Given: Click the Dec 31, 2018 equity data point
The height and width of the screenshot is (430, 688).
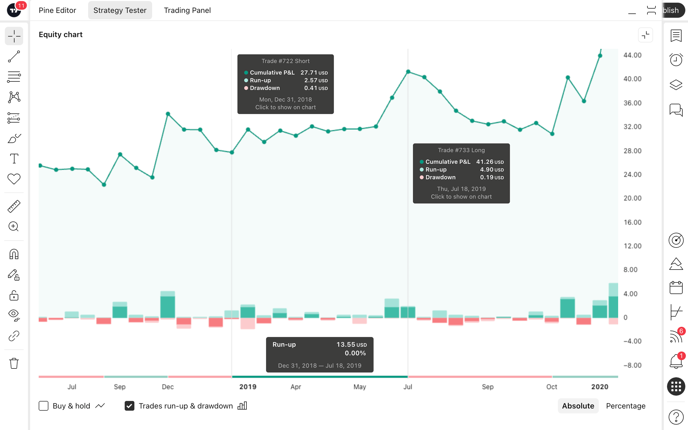Looking at the screenshot, I should coord(232,152).
